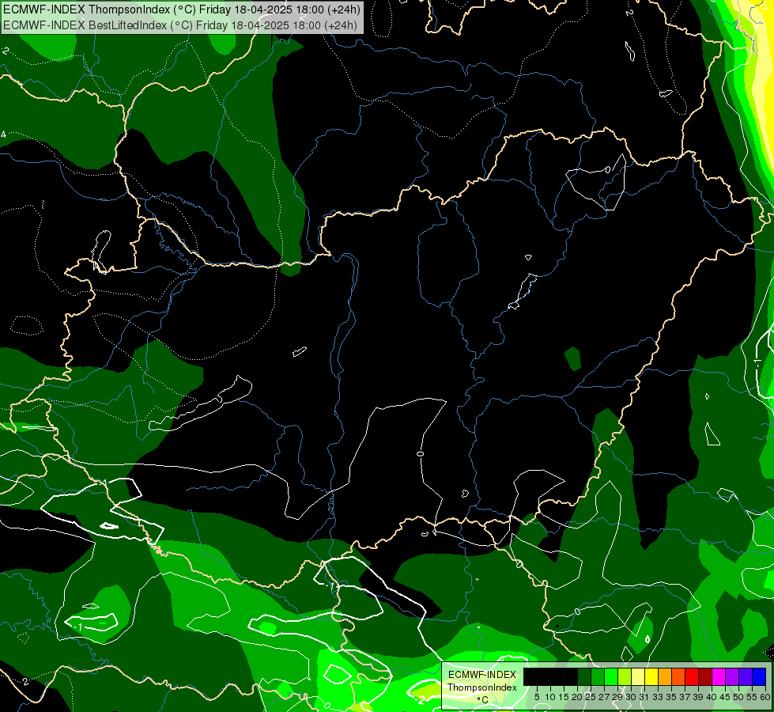774x712 pixels.
Task: Click the contour label 4 at left edge
Action: [x=3, y=134]
